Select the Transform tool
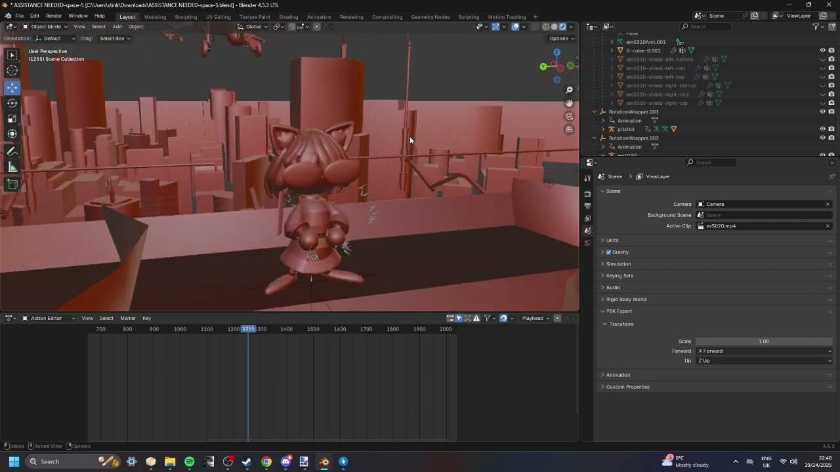 (12, 134)
